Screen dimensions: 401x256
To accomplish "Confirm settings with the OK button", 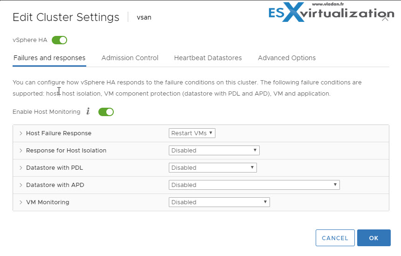I will [x=374, y=238].
